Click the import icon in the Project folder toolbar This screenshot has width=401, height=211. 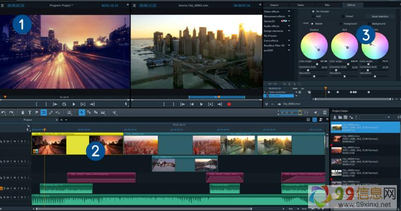[334, 118]
